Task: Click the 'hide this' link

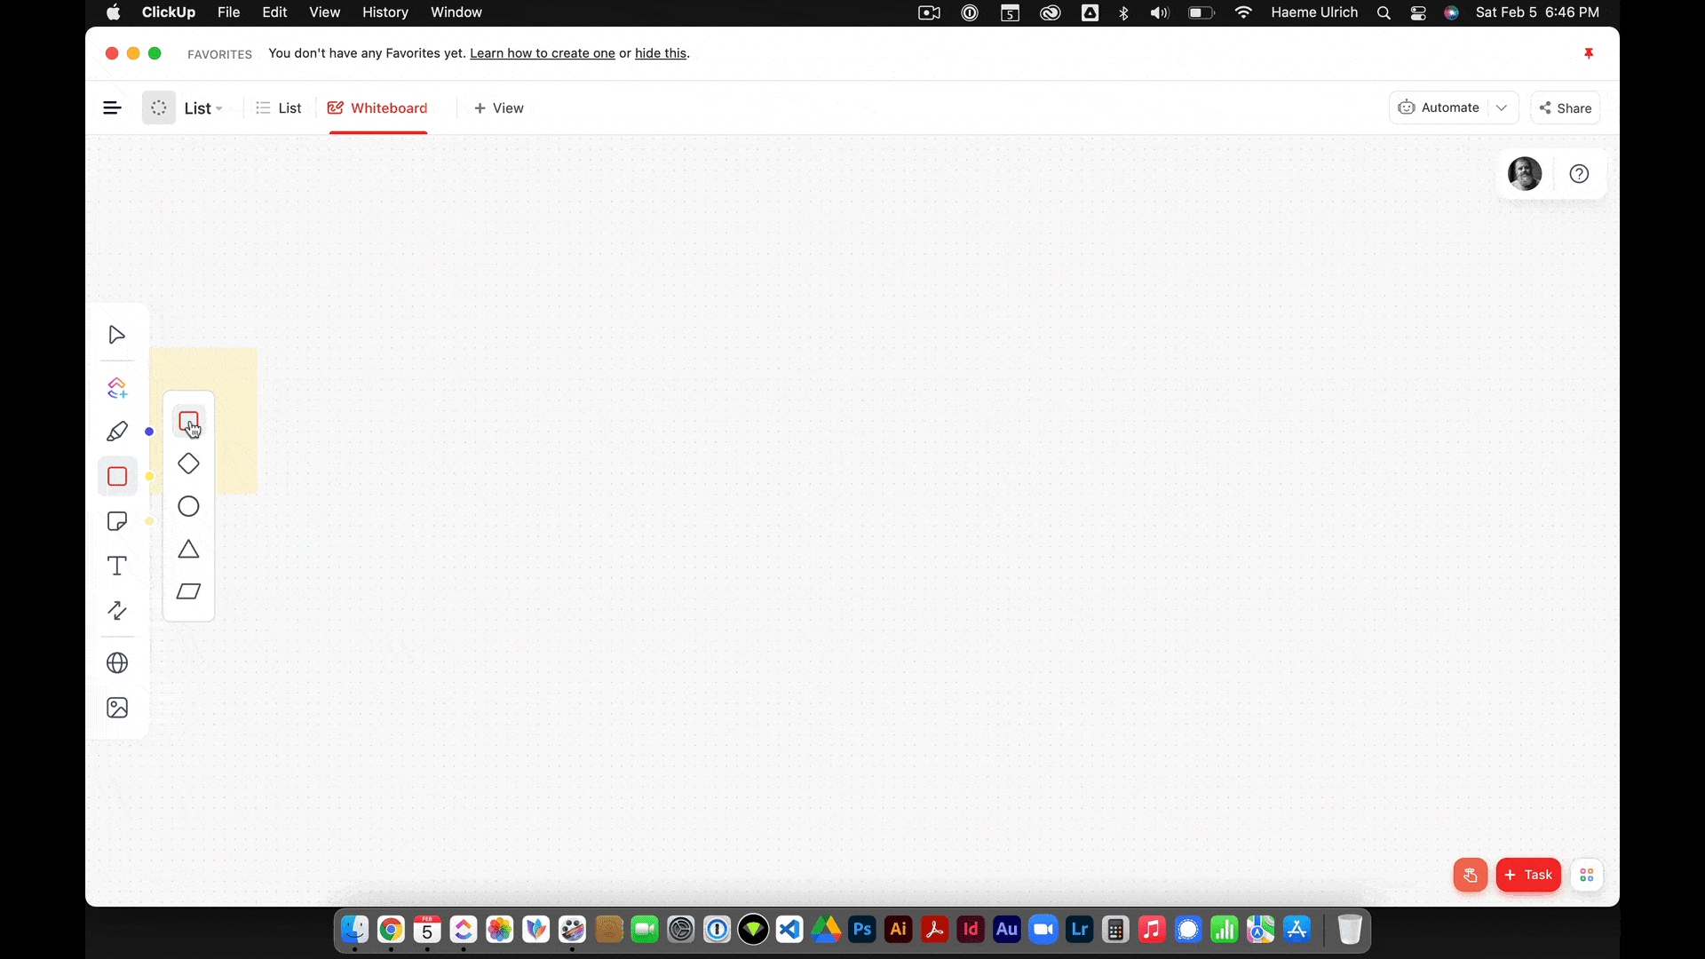Action: tap(661, 53)
